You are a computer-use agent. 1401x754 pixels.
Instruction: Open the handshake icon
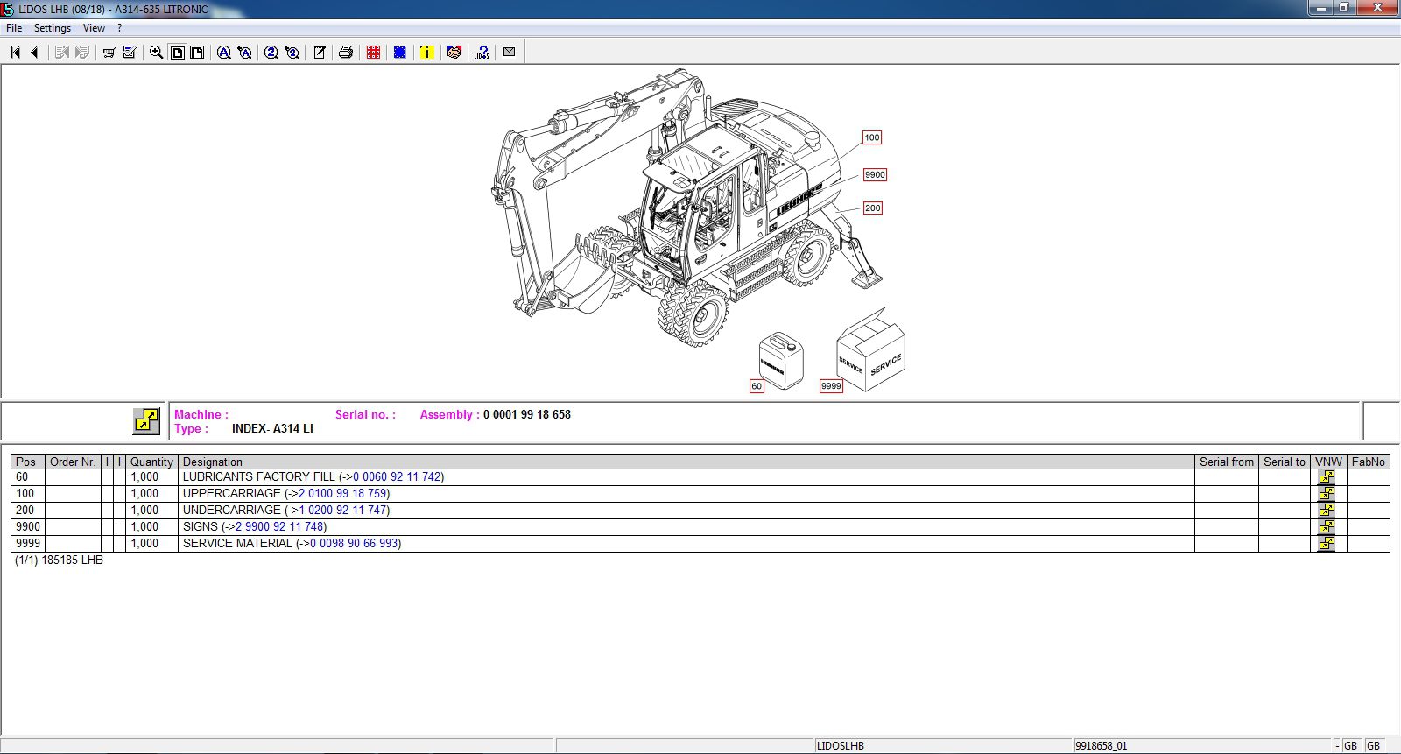pyautogui.click(x=454, y=53)
